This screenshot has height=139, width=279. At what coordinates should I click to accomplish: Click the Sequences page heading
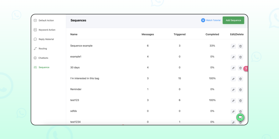pyautogui.click(x=78, y=20)
